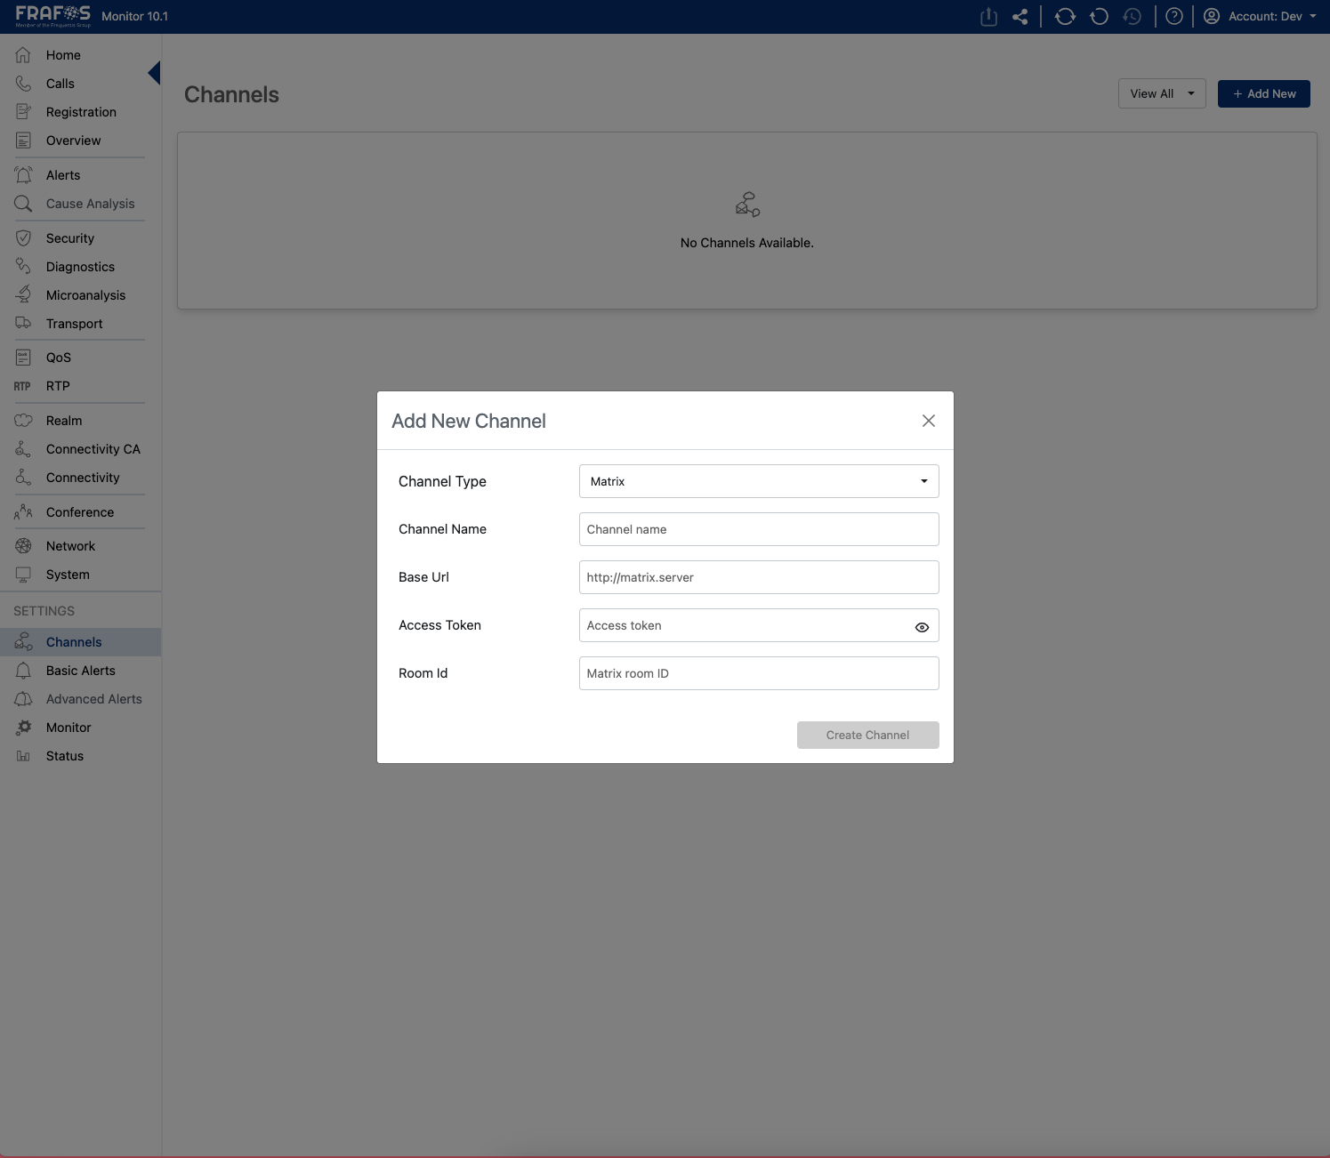The image size is (1330, 1158).
Task: Open the Channel Type Matrix dropdown
Action: [x=759, y=481]
